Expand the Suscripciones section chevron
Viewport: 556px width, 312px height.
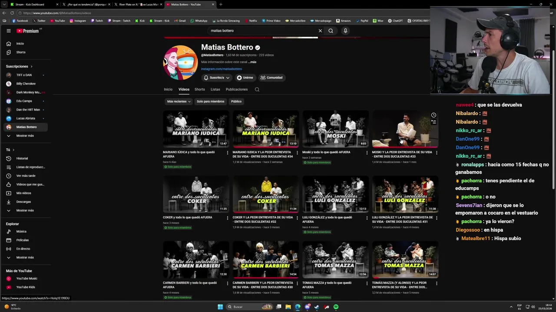coord(31,66)
